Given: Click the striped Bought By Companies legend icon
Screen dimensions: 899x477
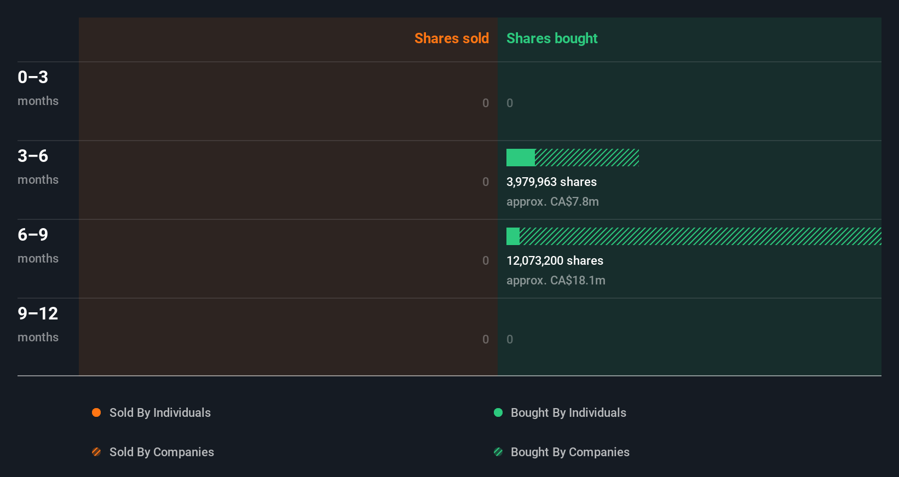Looking at the screenshot, I should 498,452.
